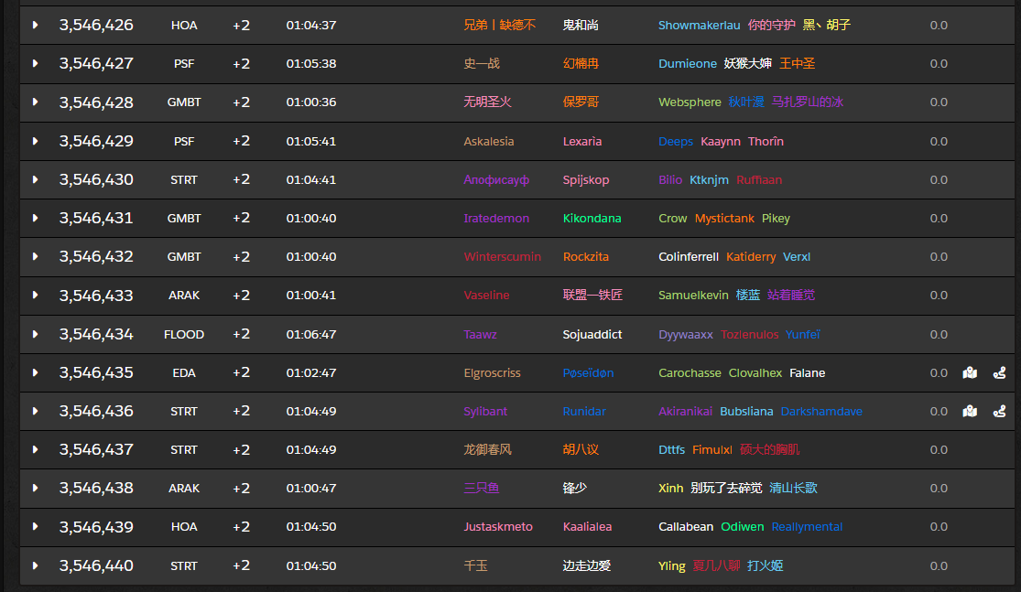The height and width of the screenshot is (592, 1021).
Task: Expand run row 3,546,436
Action: 35,411
